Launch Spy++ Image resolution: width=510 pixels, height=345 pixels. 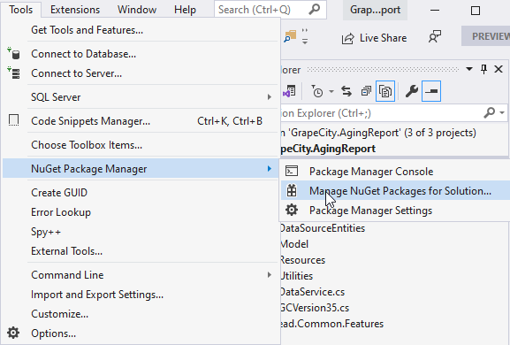[x=141, y=232]
